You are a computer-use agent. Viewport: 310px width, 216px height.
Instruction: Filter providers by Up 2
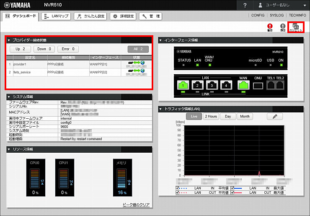pyautogui.click(x=20, y=49)
